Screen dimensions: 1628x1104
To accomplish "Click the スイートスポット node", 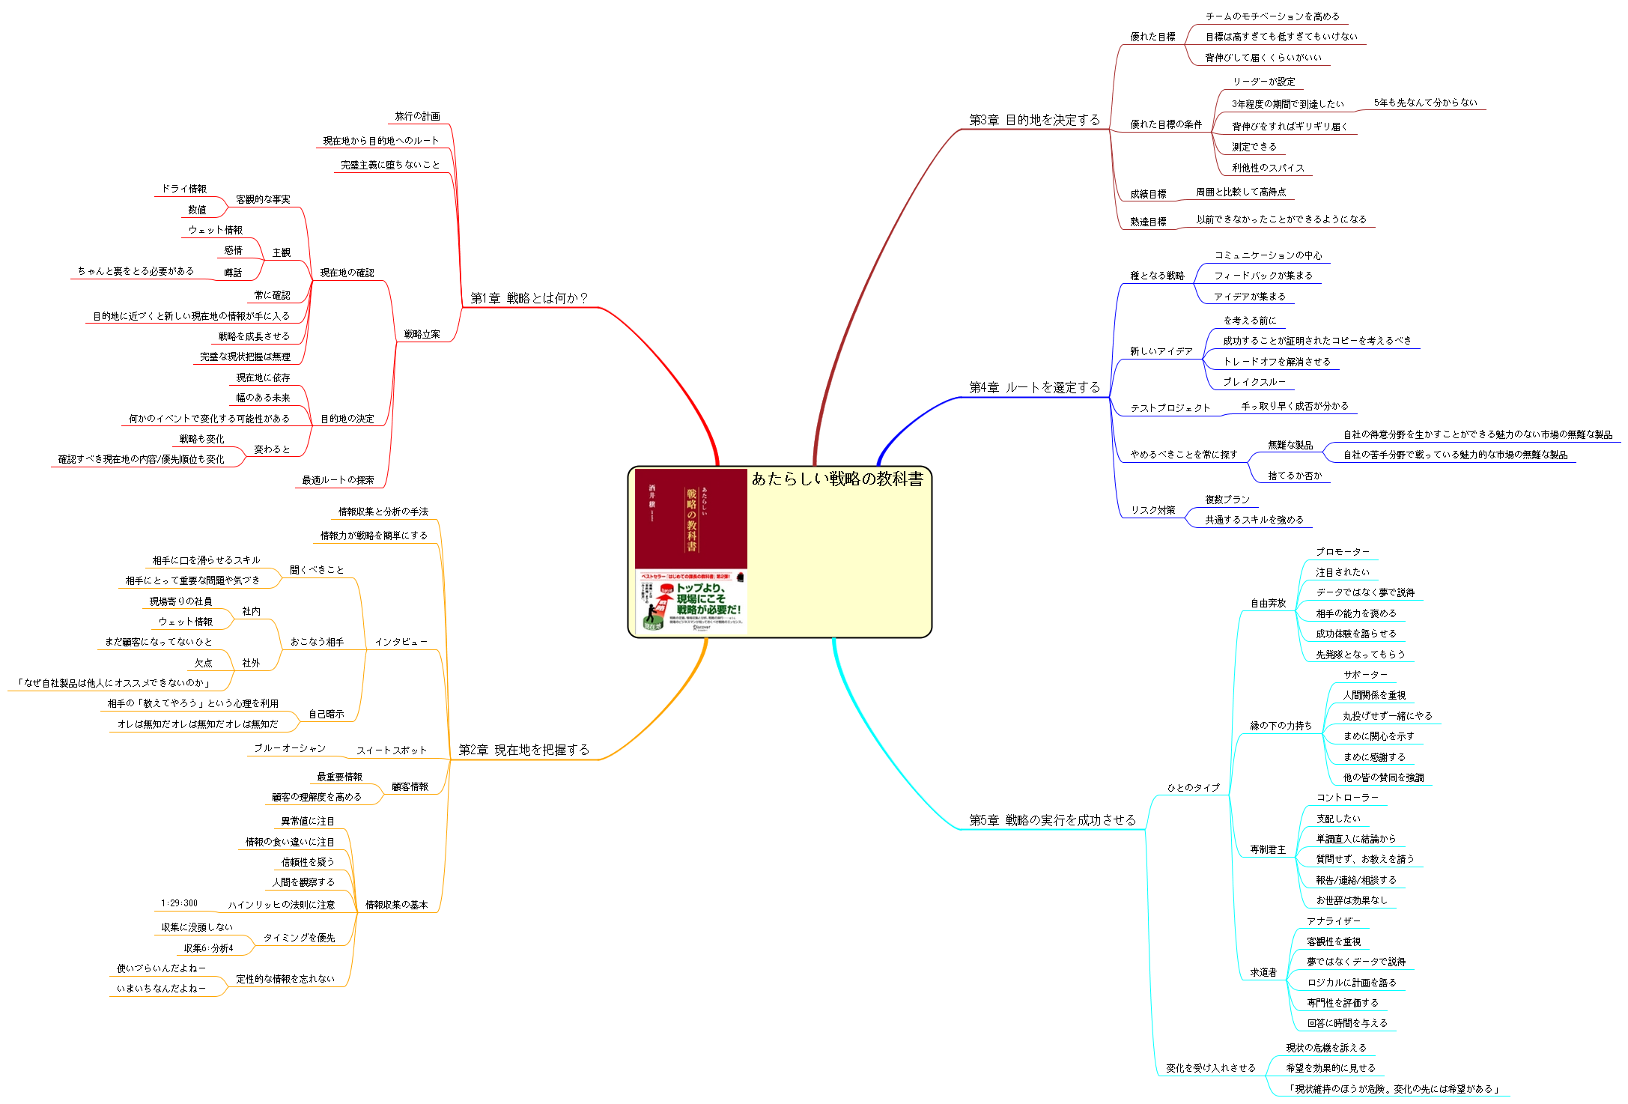I will [392, 750].
